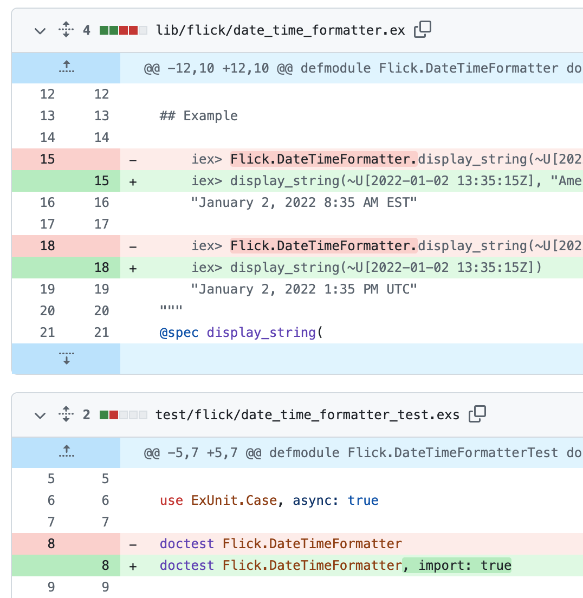Select deleted line number 15
583x598 pixels.
[47, 159]
